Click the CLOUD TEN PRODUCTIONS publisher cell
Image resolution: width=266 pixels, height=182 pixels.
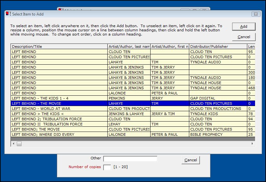[218, 109]
